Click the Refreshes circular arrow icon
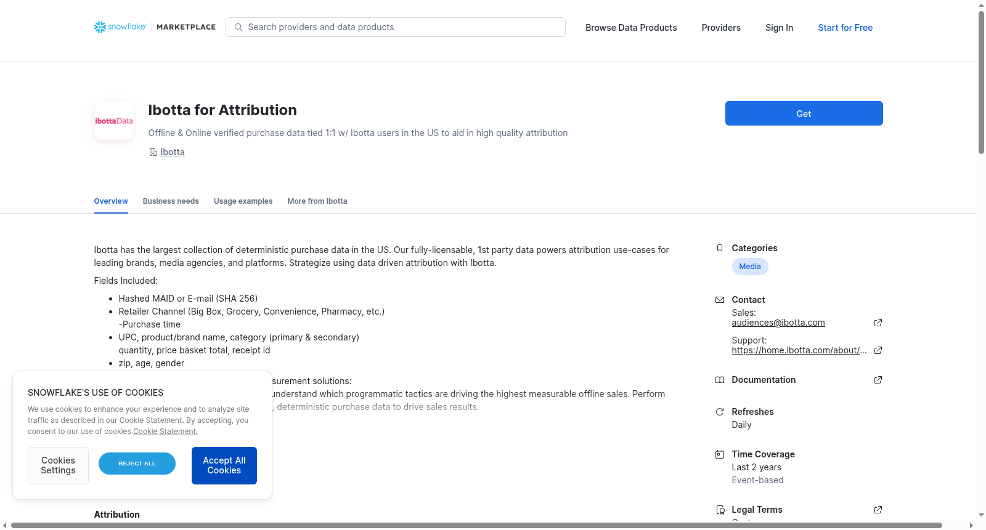 [720, 412]
